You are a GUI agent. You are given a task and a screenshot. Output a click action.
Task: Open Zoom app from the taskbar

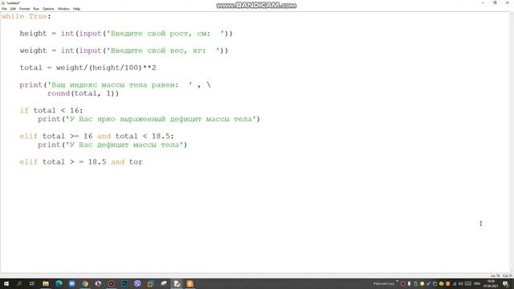coord(71,283)
